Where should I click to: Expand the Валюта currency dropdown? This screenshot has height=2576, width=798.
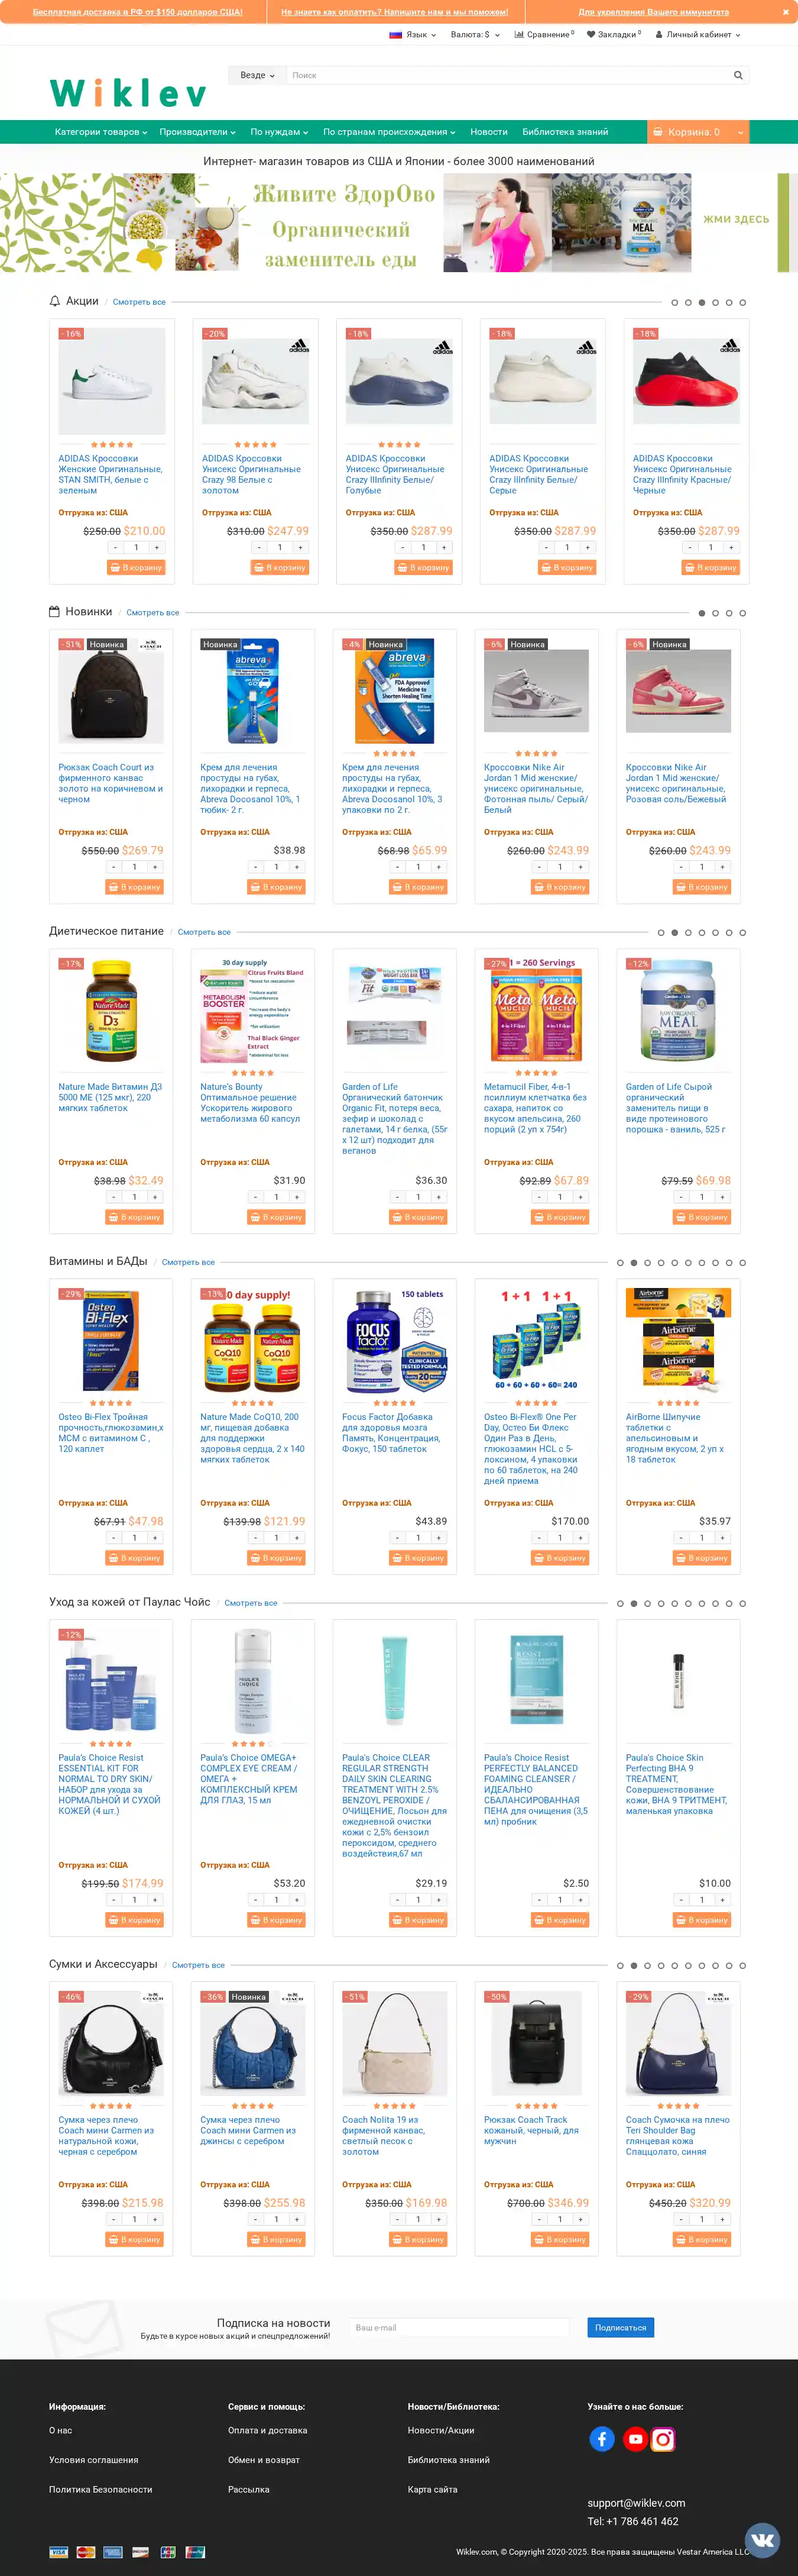(x=475, y=34)
